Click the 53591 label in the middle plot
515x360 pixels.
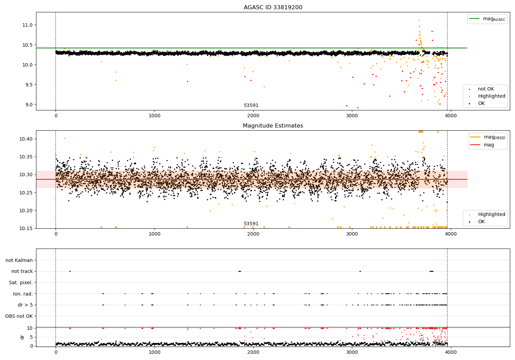click(x=251, y=224)
